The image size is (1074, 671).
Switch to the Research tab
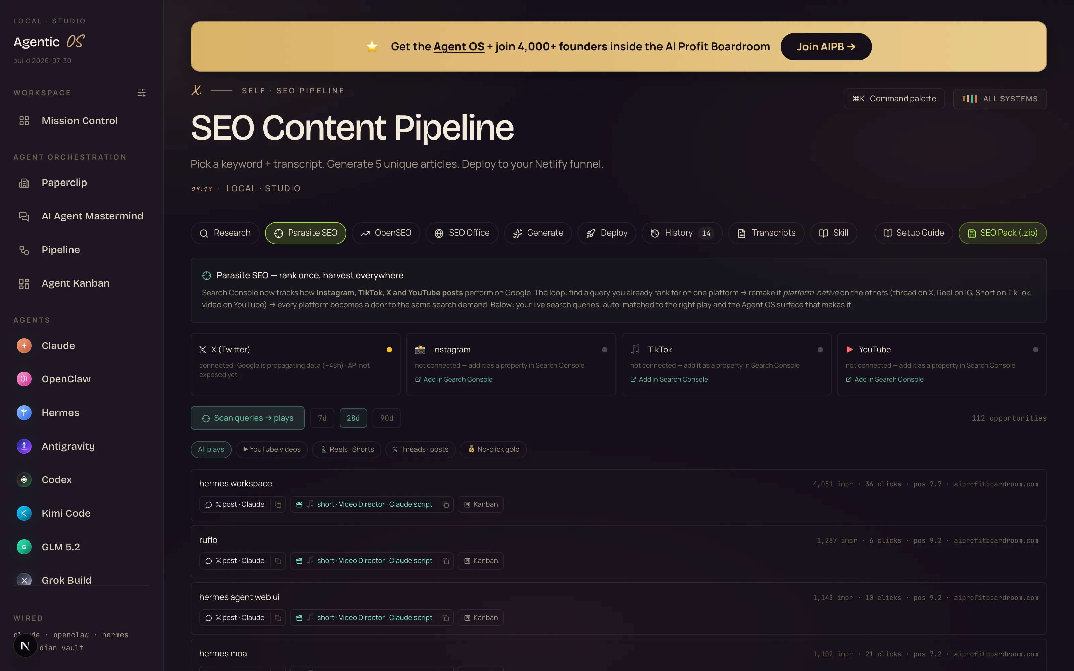click(x=225, y=233)
